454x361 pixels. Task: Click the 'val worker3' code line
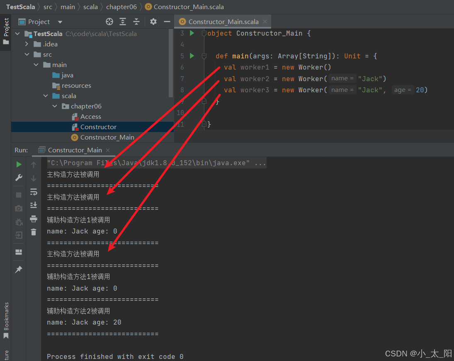pyautogui.click(x=326, y=90)
